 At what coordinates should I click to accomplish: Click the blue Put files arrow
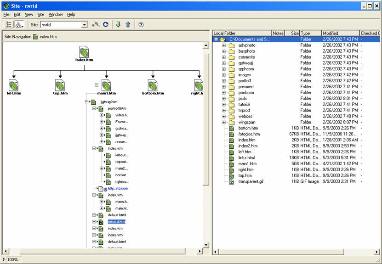coord(128,25)
